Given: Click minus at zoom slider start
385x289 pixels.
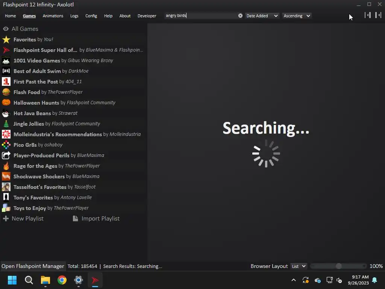Looking at the screenshot, I should 312,266.
